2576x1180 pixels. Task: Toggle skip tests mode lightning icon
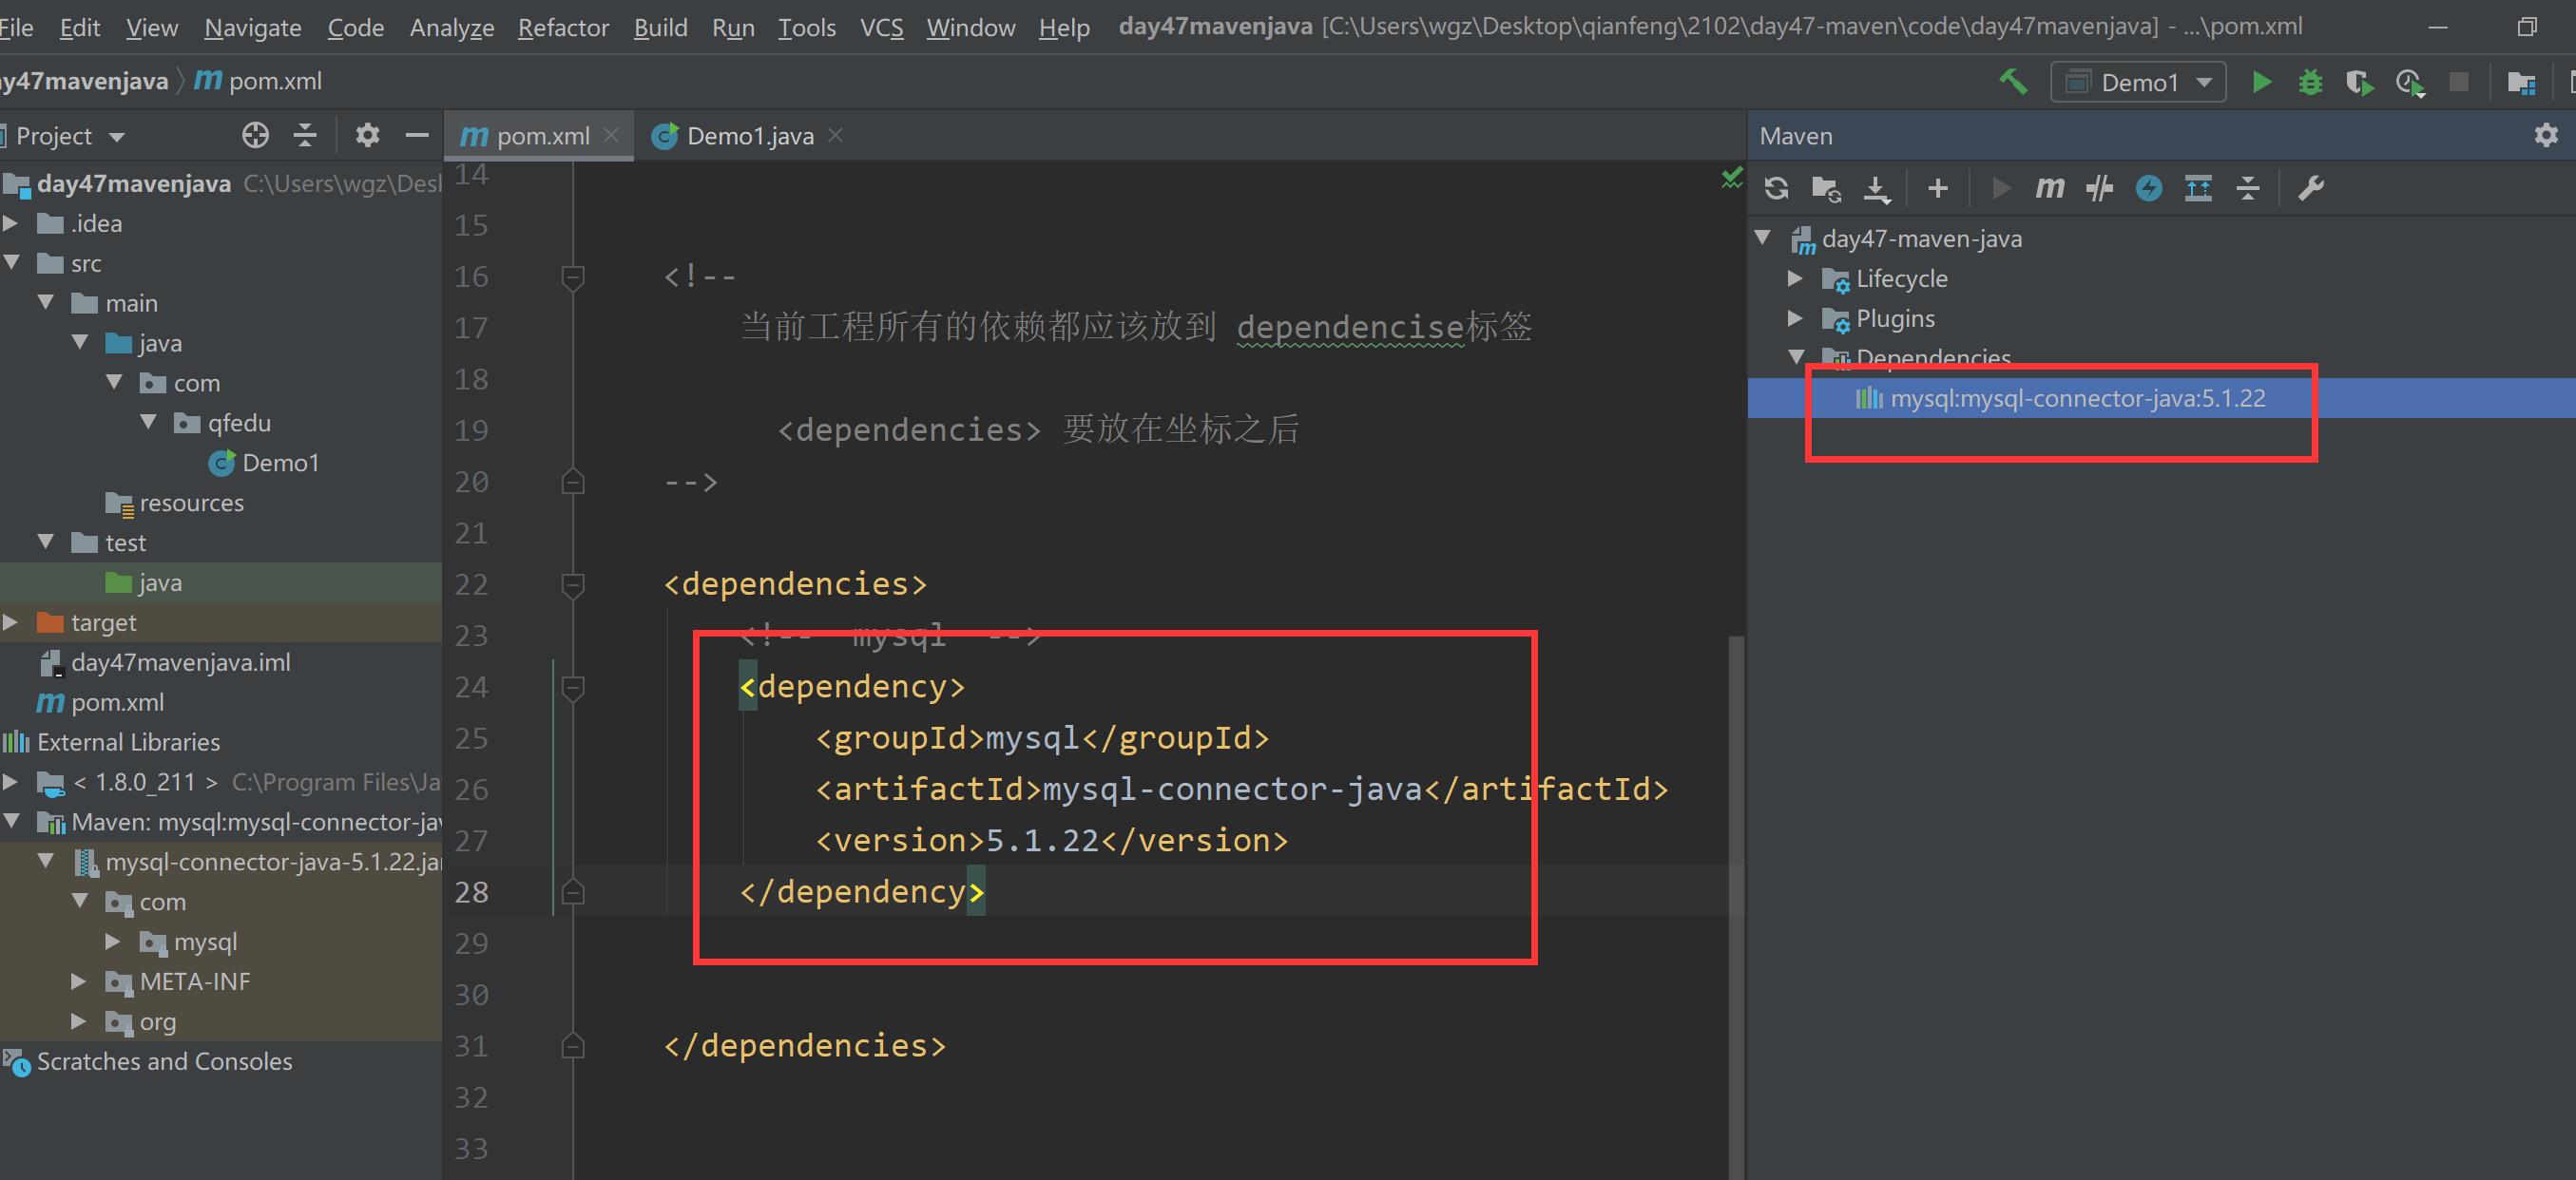pyautogui.click(x=2149, y=188)
